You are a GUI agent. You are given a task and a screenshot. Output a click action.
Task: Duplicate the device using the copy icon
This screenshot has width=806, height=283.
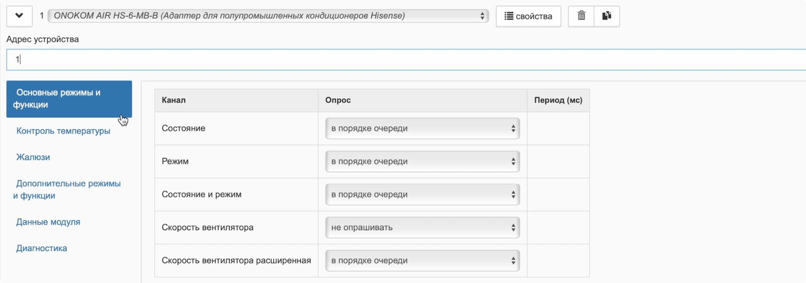click(607, 16)
